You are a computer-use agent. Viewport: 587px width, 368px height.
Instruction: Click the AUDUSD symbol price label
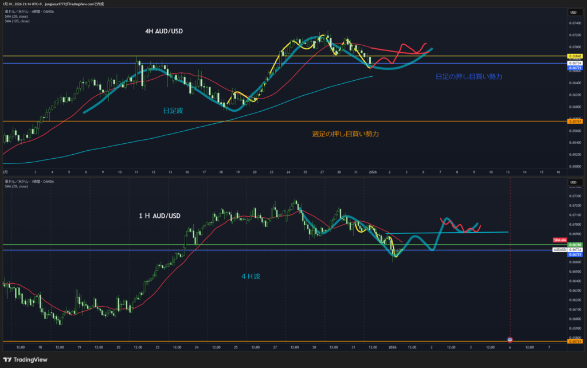click(559, 250)
